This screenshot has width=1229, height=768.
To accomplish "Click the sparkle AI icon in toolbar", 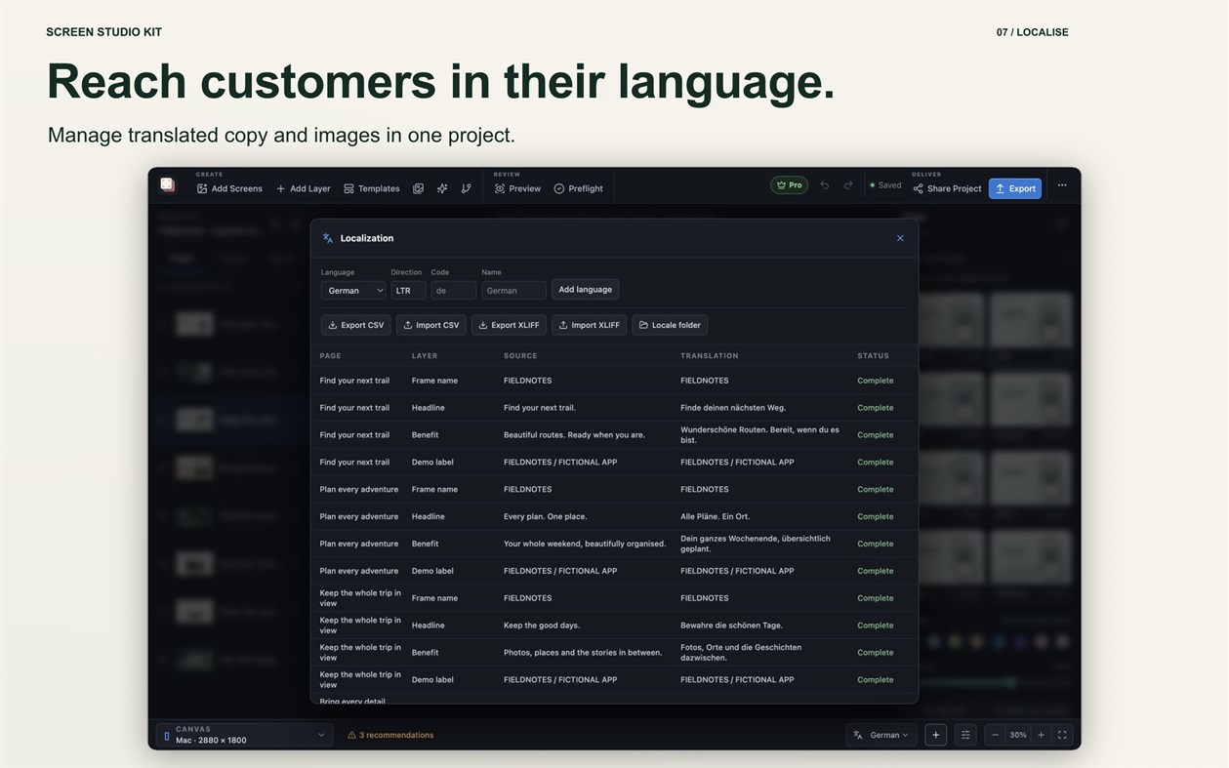I will pos(442,188).
